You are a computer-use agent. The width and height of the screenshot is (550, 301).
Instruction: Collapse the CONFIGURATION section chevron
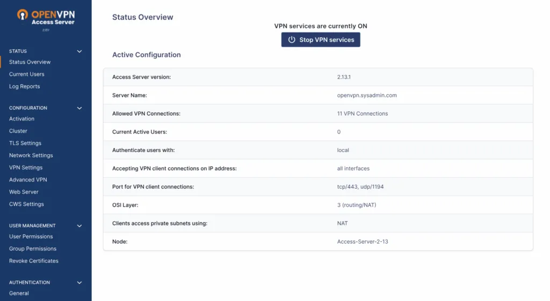point(79,108)
